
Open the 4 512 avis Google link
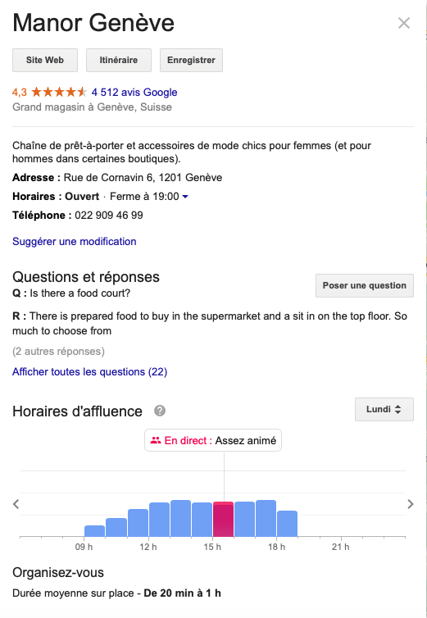tap(134, 93)
